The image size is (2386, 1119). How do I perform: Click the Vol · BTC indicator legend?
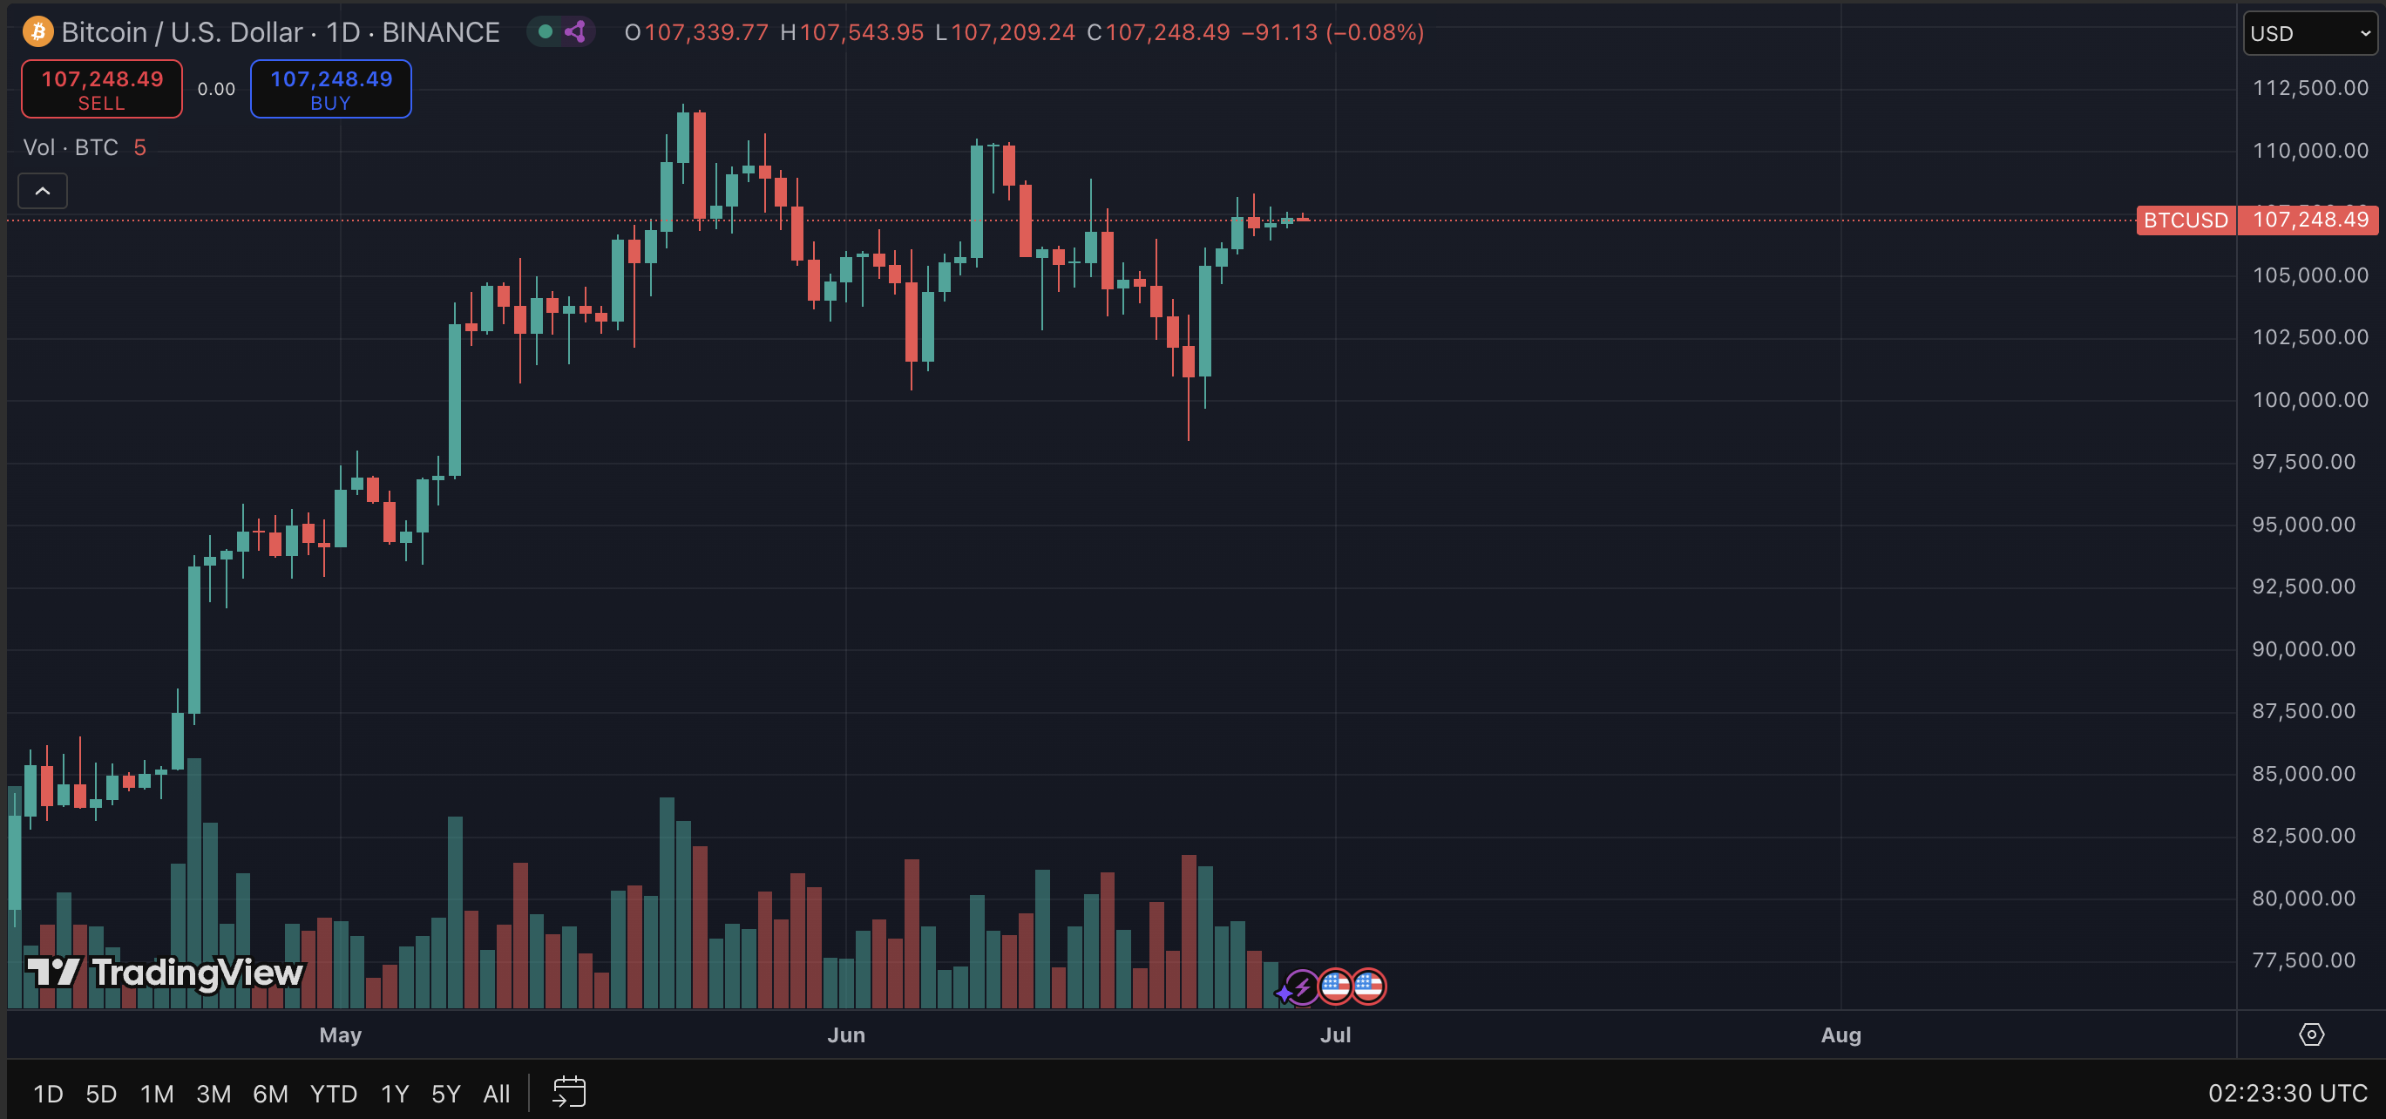71,148
